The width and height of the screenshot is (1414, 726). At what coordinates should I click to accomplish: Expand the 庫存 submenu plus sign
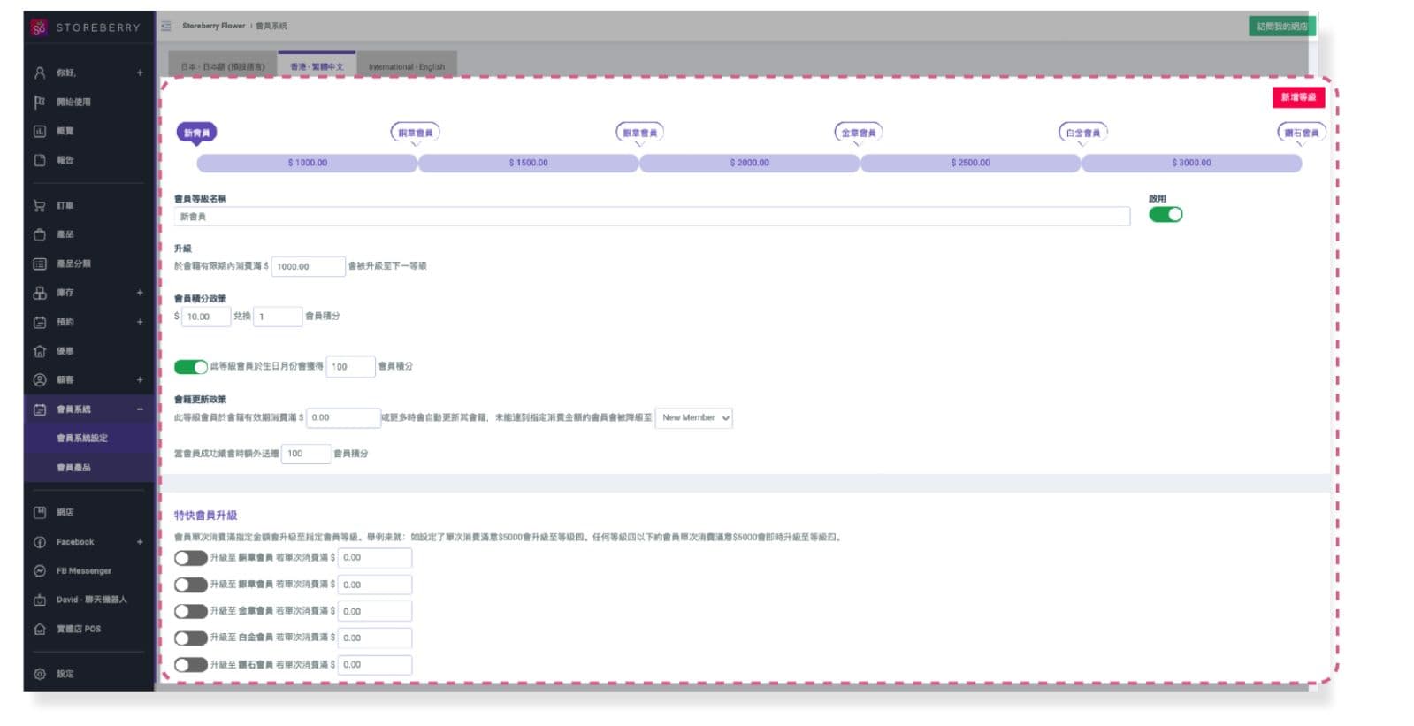140,293
